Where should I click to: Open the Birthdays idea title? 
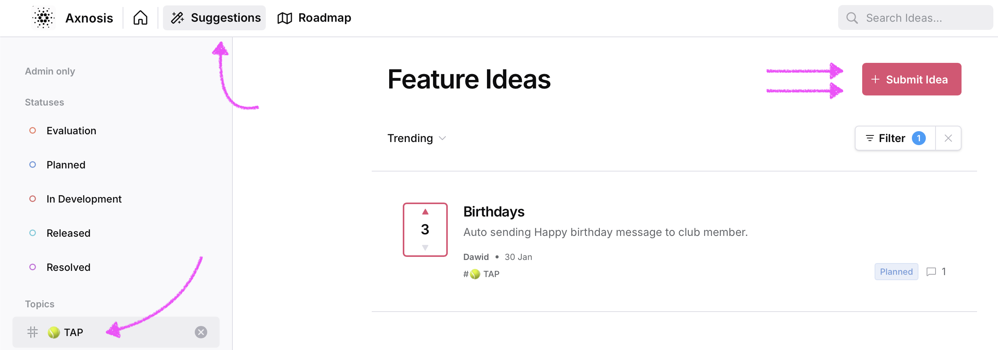click(x=494, y=212)
